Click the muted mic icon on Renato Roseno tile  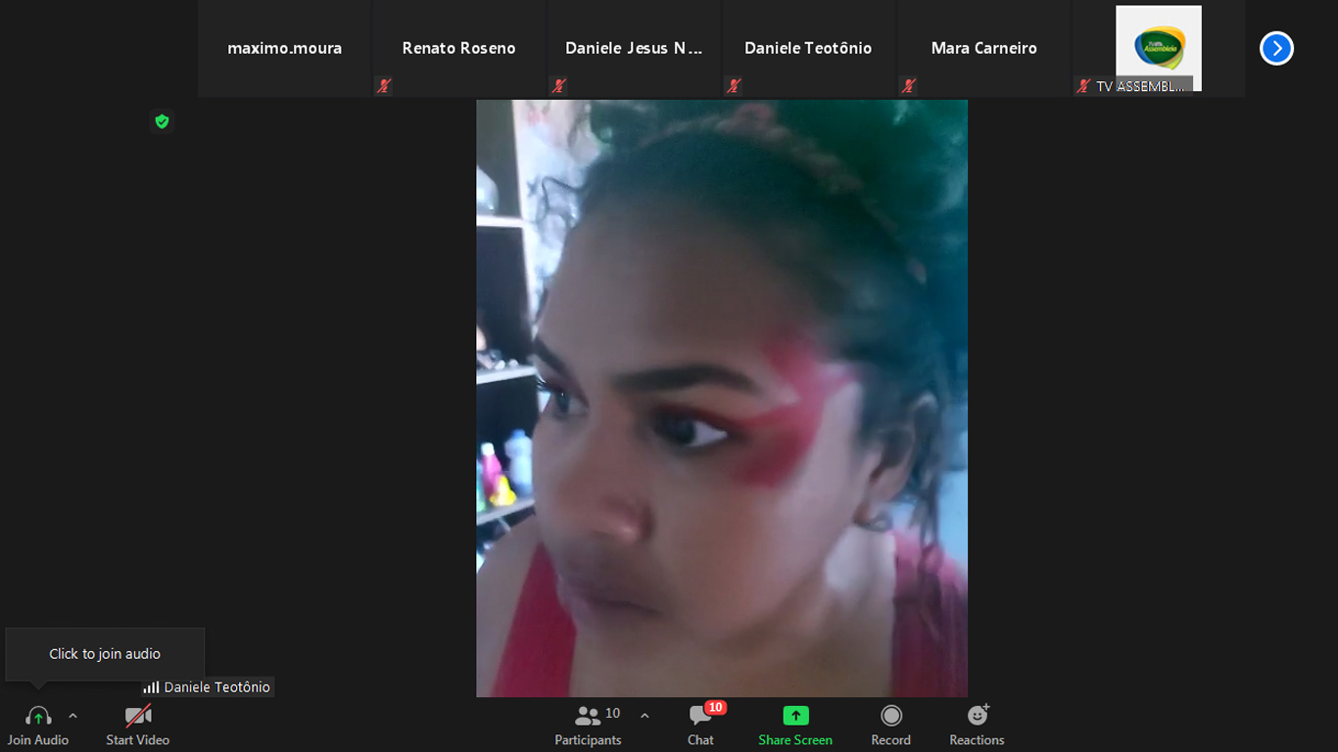(x=384, y=86)
